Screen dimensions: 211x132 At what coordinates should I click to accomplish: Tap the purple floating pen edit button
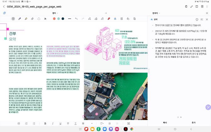point(208,107)
